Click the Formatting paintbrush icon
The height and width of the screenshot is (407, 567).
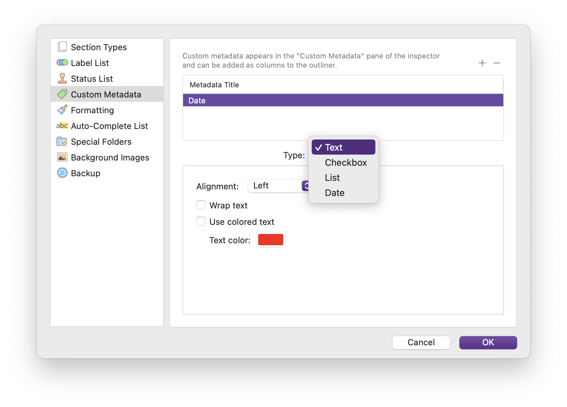click(x=62, y=110)
